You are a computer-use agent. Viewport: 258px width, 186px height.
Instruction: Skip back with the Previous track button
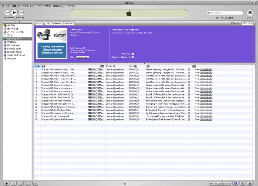tap(7, 12)
